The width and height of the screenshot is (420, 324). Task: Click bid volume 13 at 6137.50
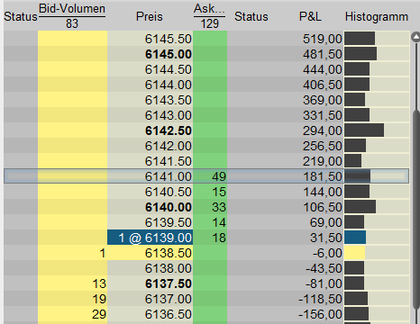99,283
